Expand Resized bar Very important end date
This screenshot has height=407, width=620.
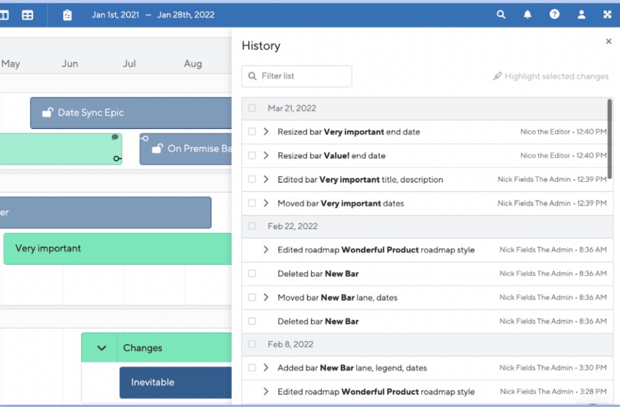[x=266, y=132]
